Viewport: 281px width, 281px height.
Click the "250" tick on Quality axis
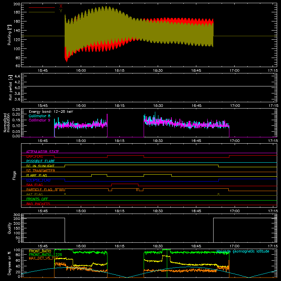click(x=17, y=219)
